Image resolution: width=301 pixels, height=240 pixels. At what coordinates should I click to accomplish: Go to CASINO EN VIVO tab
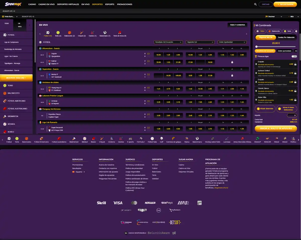point(46,4)
